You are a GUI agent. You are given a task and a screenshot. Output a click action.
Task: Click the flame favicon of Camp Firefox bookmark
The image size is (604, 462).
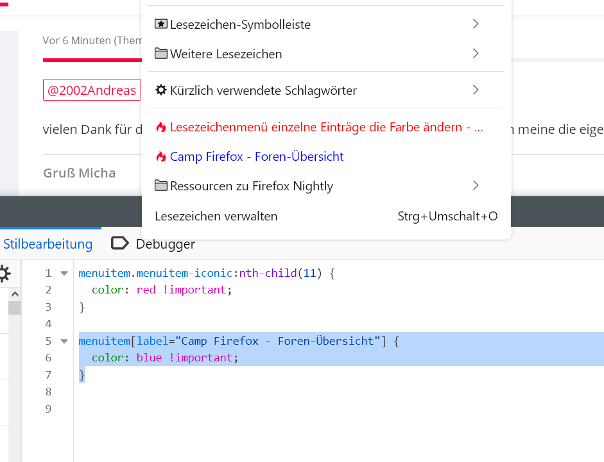click(x=161, y=156)
